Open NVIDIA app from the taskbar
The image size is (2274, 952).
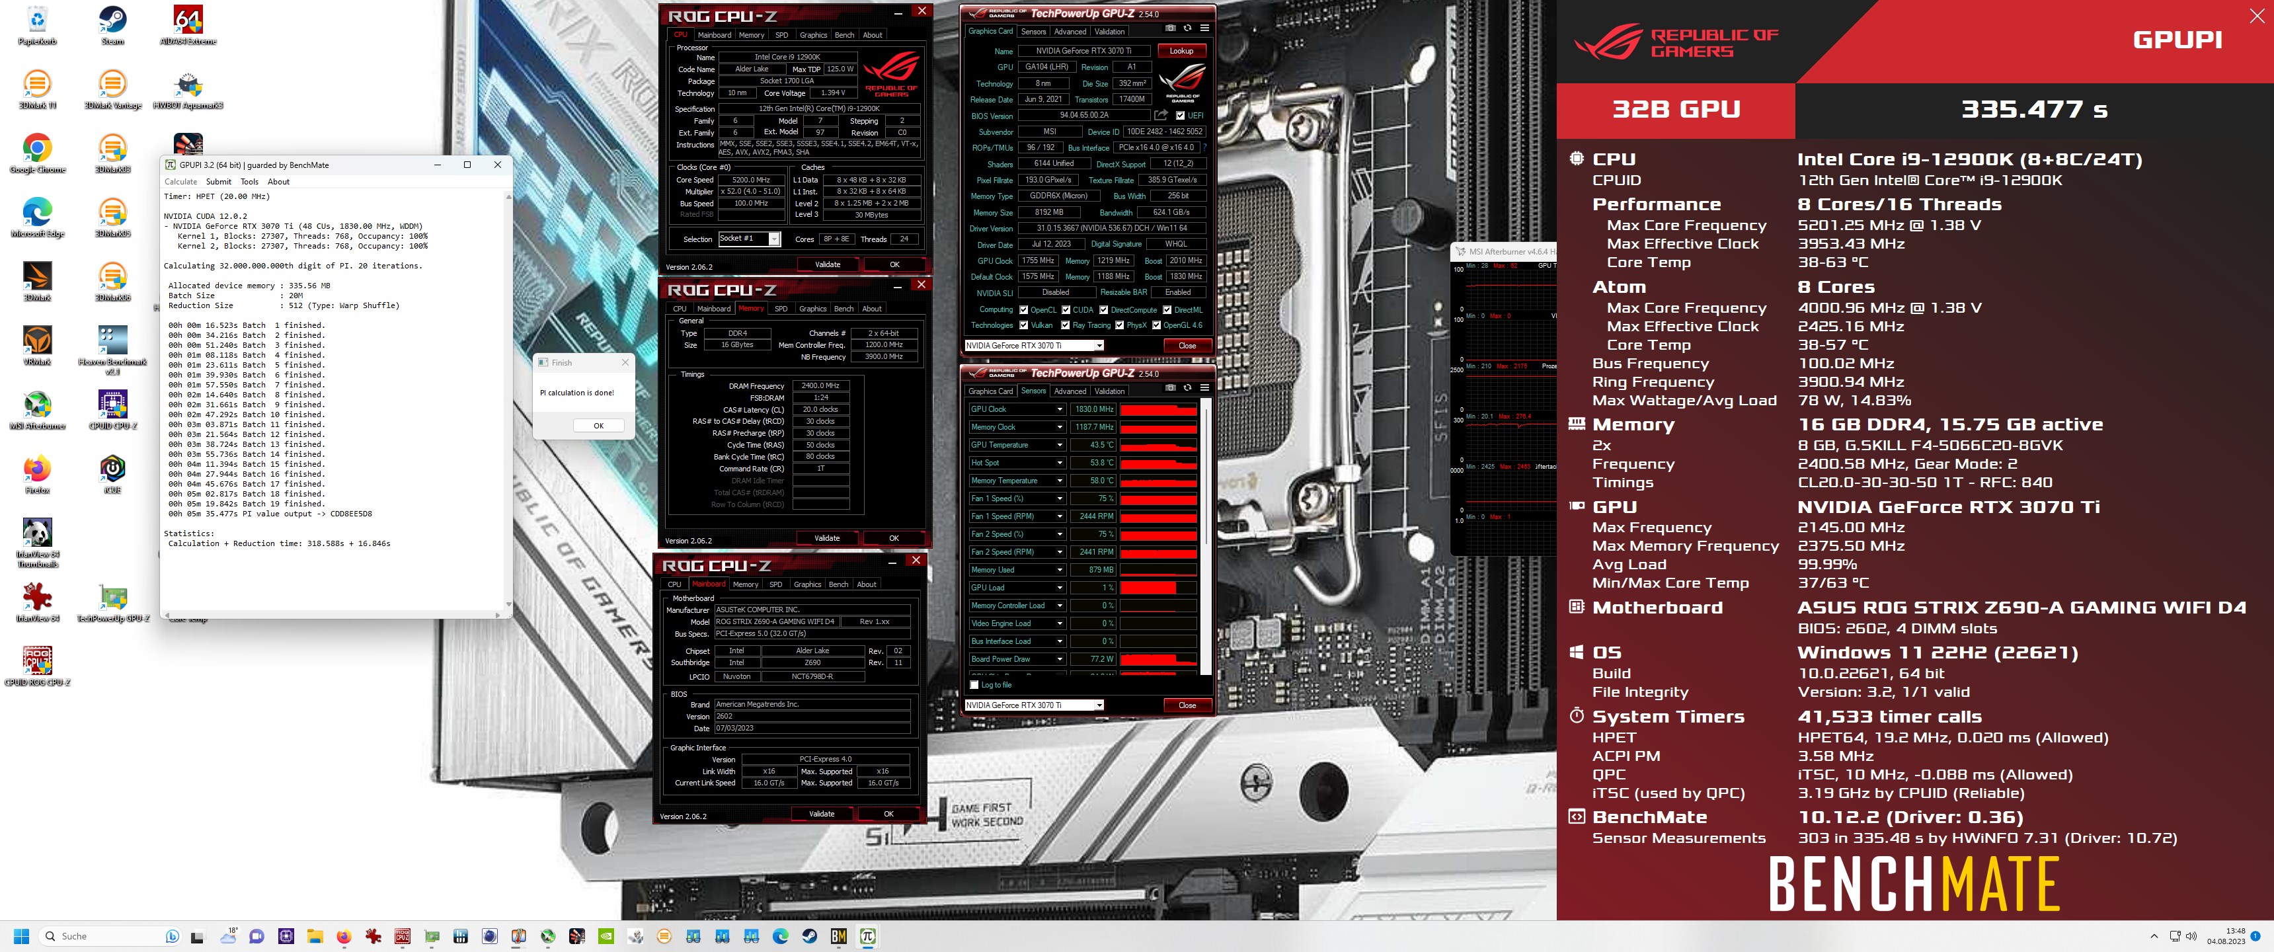tap(606, 936)
